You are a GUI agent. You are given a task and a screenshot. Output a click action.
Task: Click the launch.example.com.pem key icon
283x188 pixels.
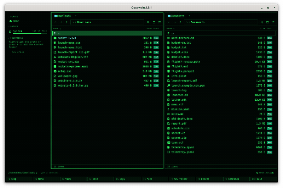click(x=168, y=85)
